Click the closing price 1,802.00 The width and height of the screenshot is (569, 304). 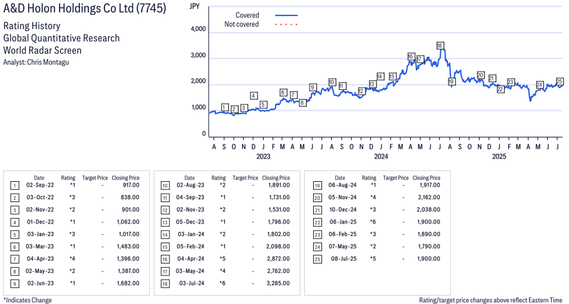point(279,234)
